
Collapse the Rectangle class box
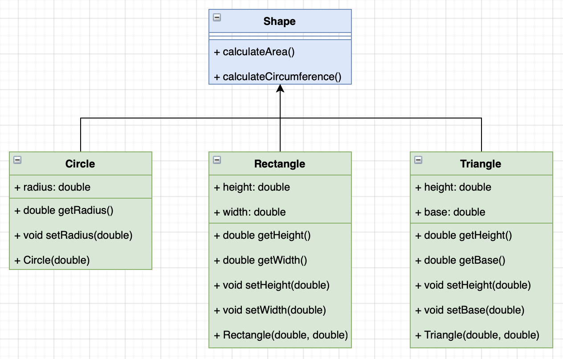(x=217, y=160)
